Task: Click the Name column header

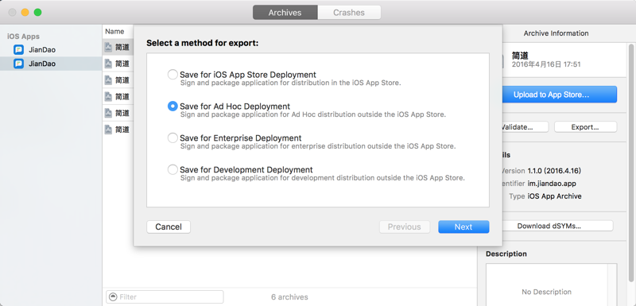Action: [114, 31]
